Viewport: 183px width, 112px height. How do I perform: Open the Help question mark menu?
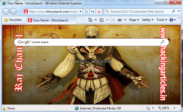[172, 20]
